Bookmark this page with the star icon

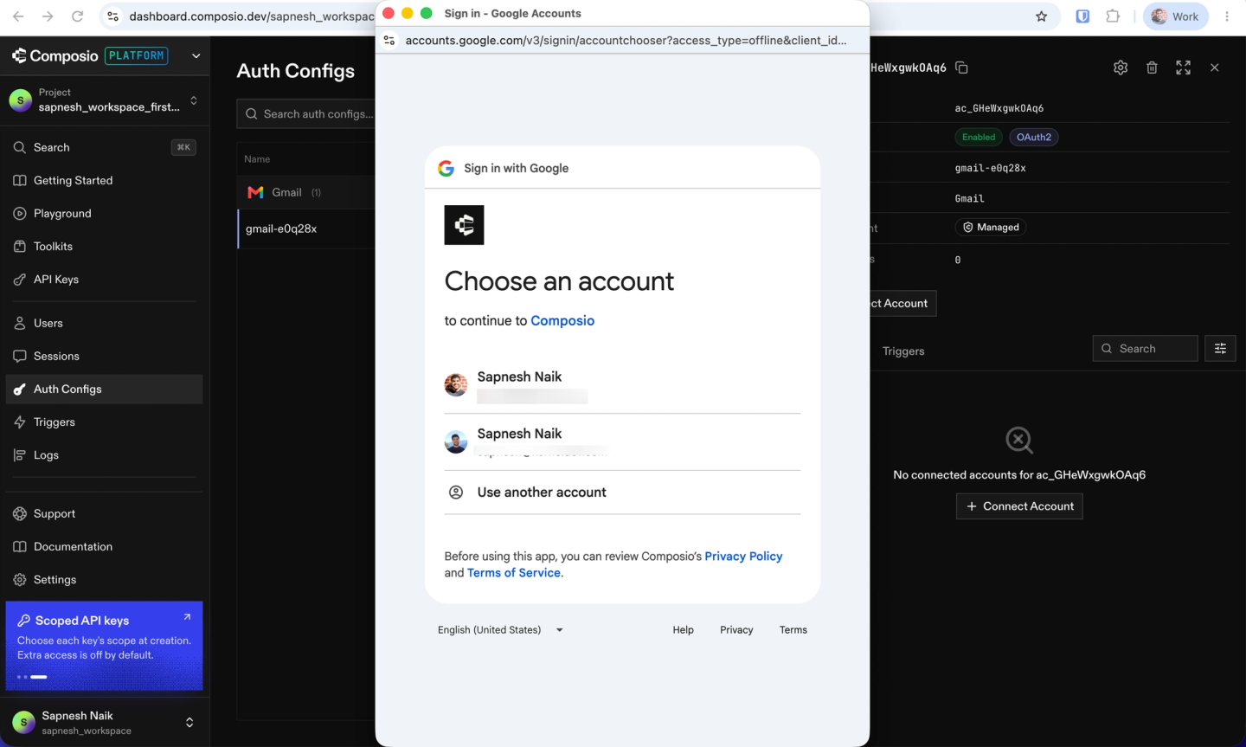[1042, 16]
